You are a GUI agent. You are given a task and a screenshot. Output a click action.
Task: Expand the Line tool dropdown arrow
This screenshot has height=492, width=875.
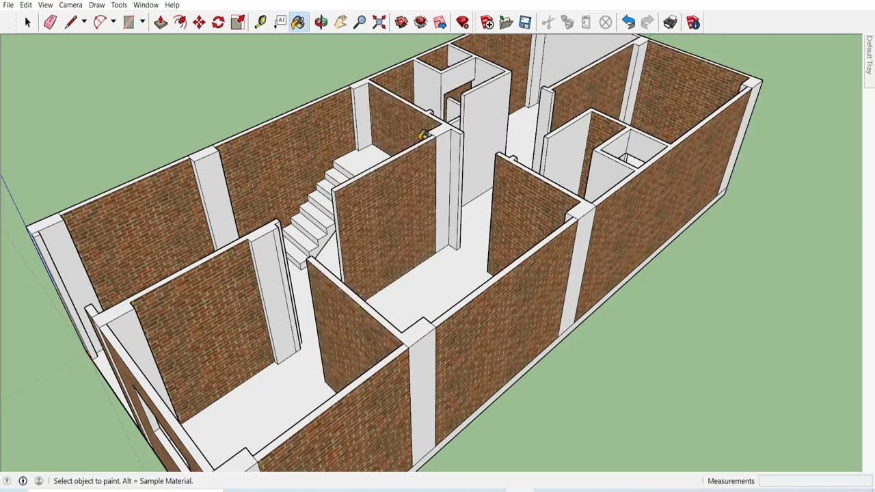(x=84, y=22)
